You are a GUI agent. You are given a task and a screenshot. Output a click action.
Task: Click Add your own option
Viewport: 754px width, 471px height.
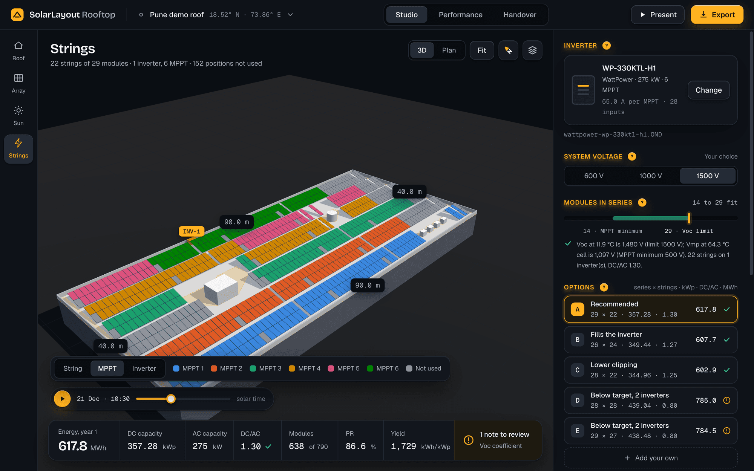(651, 458)
